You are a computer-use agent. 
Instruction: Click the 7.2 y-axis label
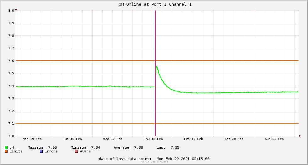(11, 111)
